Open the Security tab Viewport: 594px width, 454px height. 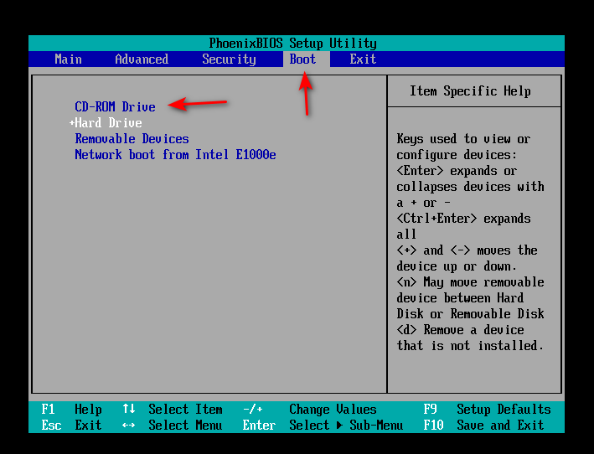(x=229, y=59)
